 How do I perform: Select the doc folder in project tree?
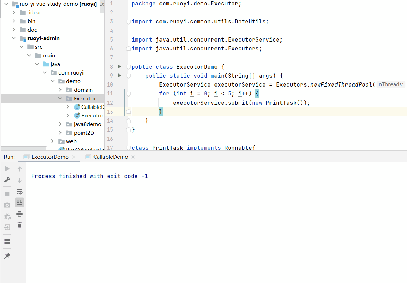coord(32,30)
